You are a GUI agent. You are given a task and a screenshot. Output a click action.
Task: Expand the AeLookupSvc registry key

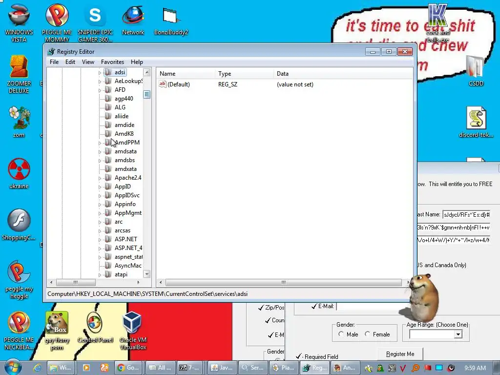[100, 82]
